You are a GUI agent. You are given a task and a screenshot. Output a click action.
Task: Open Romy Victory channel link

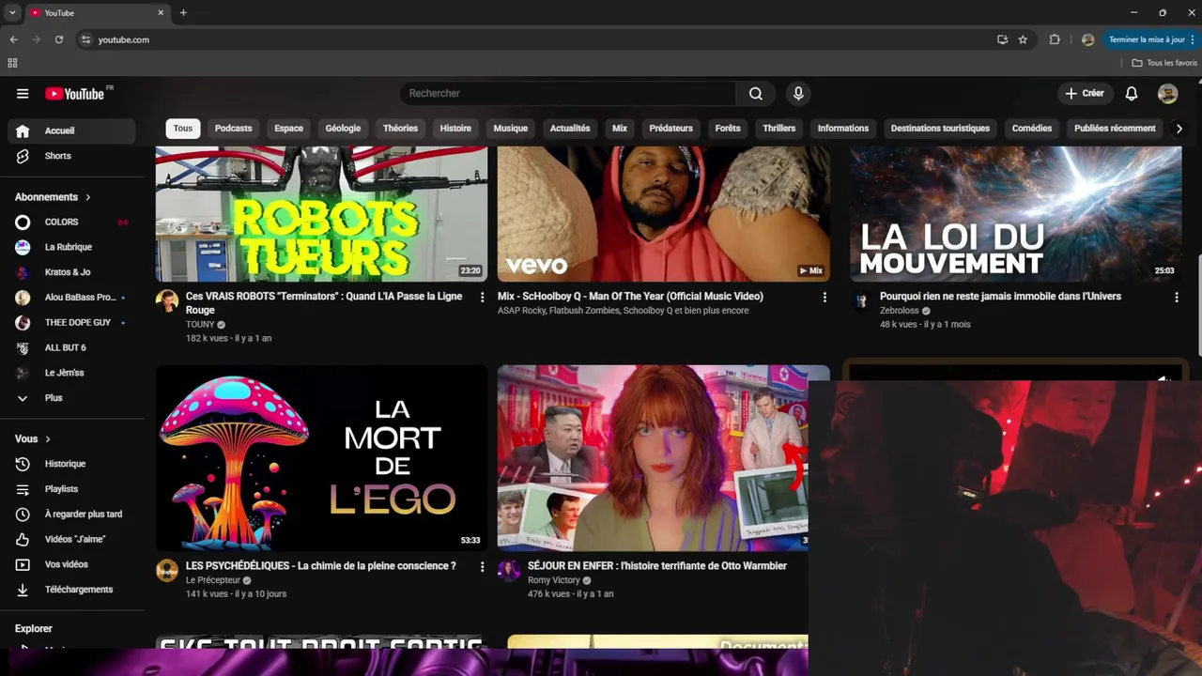pos(553,580)
